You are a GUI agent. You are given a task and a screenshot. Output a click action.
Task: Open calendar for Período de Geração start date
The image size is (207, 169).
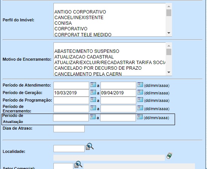93,92
